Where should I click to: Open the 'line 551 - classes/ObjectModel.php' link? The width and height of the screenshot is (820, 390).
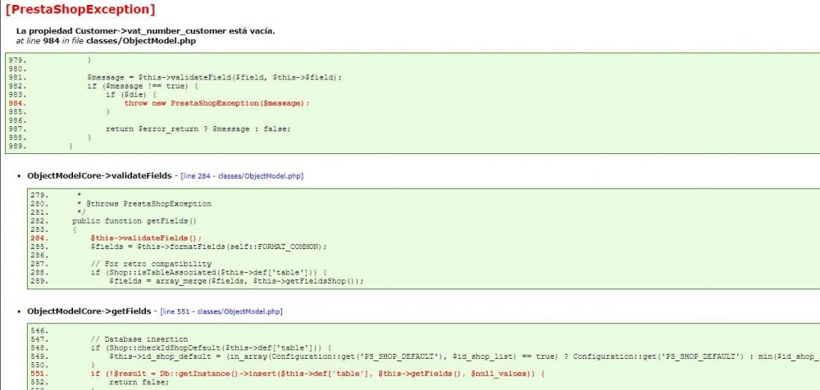pyautogui.click(x=221, y=311)
